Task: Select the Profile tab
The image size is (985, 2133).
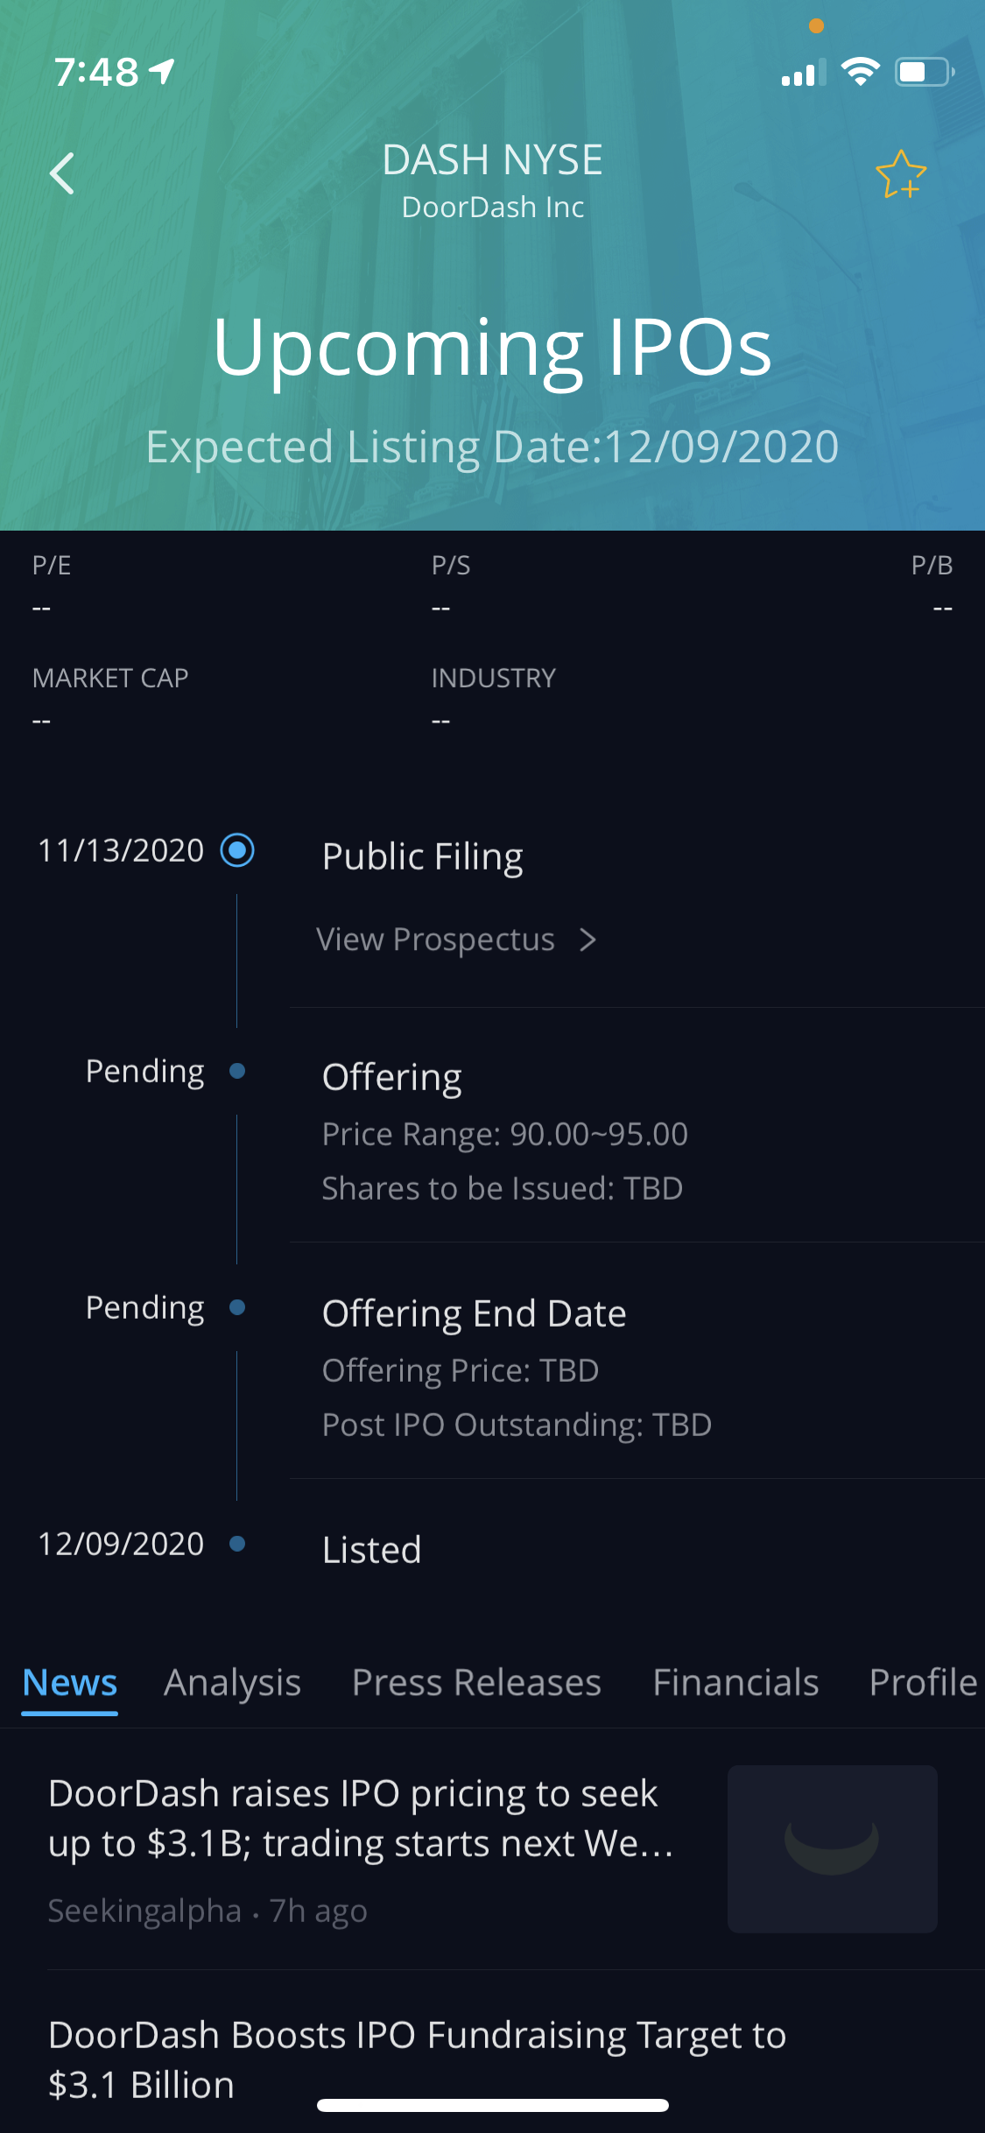Action: pyautogui.click(x=923, y=1683)
